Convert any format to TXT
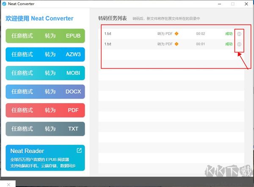 point(45,129)
